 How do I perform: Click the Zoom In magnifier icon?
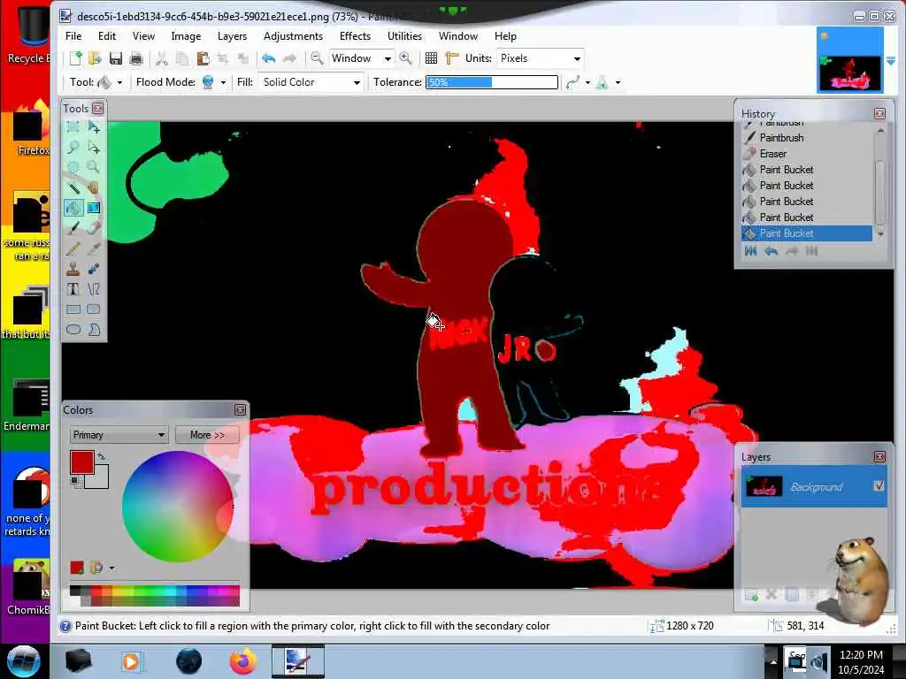[x=405, y=58]
